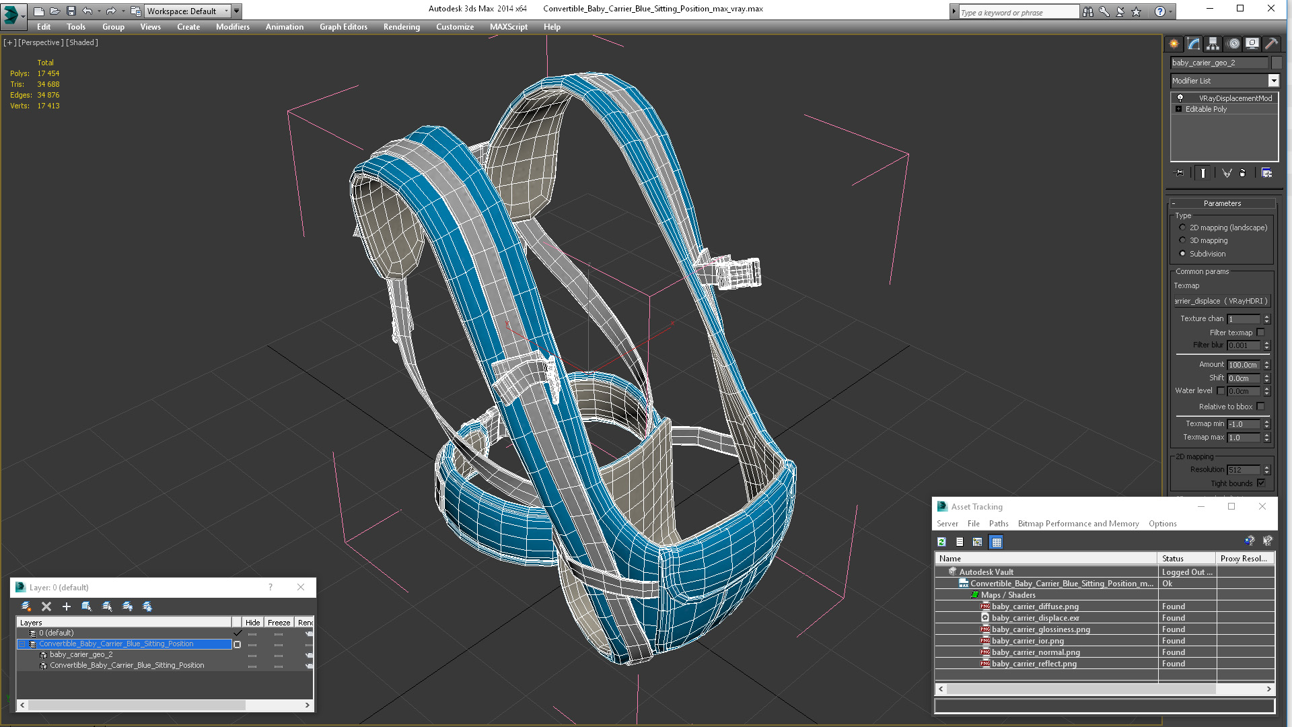Collapse the Convertible_Baby_Carrier layer tree
Viewport: 1292px width, 727px height.
coord(22,644)
